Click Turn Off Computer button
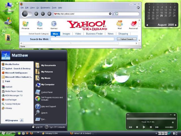This screenshot has width=181, height=136. tap(55, 127)
